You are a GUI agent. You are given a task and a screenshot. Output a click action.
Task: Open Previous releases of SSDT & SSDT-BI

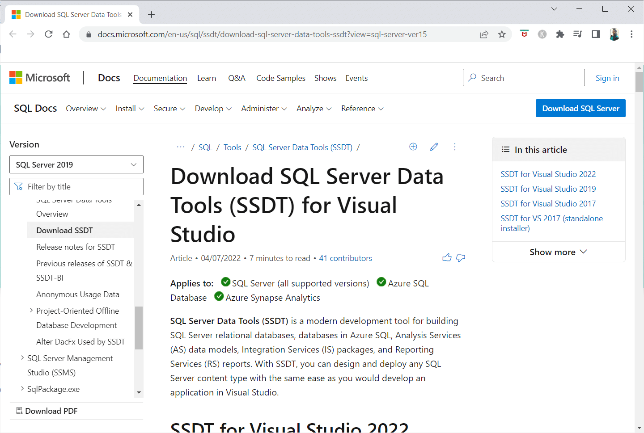coord(85,270)
